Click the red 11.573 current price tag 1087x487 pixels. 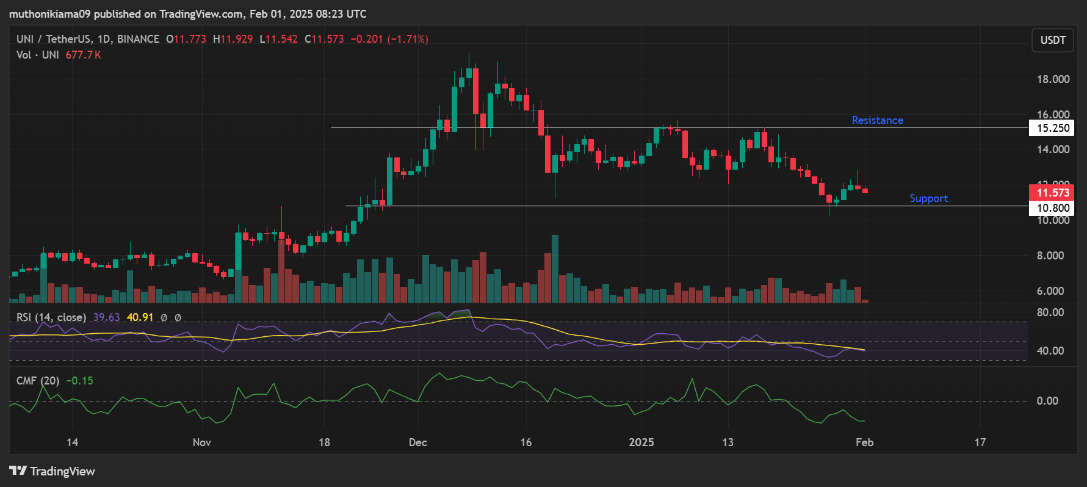pyautogui.click(x=1053, y=193)
